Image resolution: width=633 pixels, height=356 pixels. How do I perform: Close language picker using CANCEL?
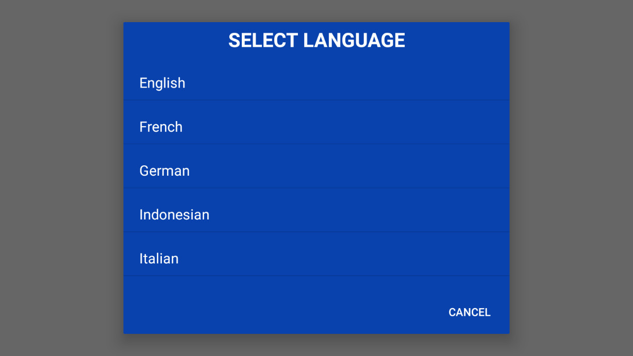[x=469, y=312]
